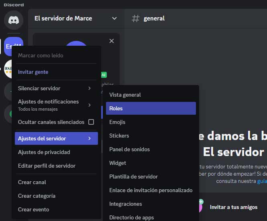
Task: Open Discord home direct messages icon
Action: 14,20
